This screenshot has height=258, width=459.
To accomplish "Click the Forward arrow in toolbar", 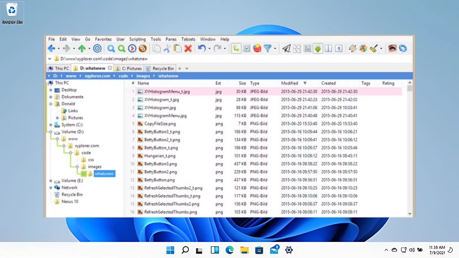I will pos(67,48).
